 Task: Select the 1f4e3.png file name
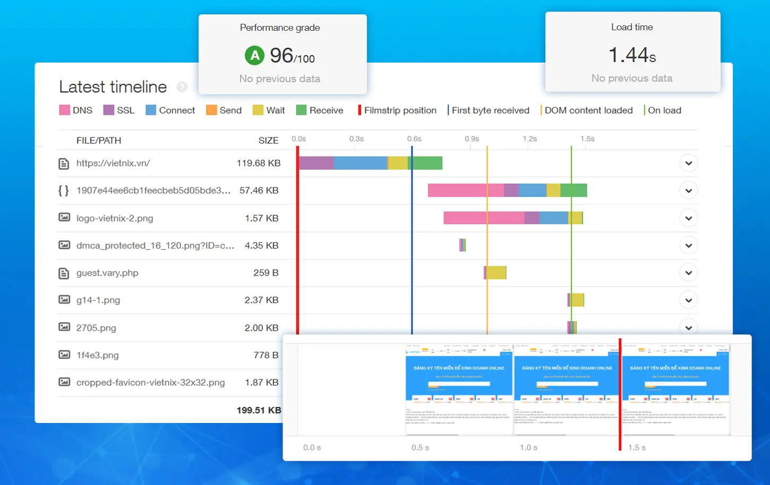(x=97, y=355)
